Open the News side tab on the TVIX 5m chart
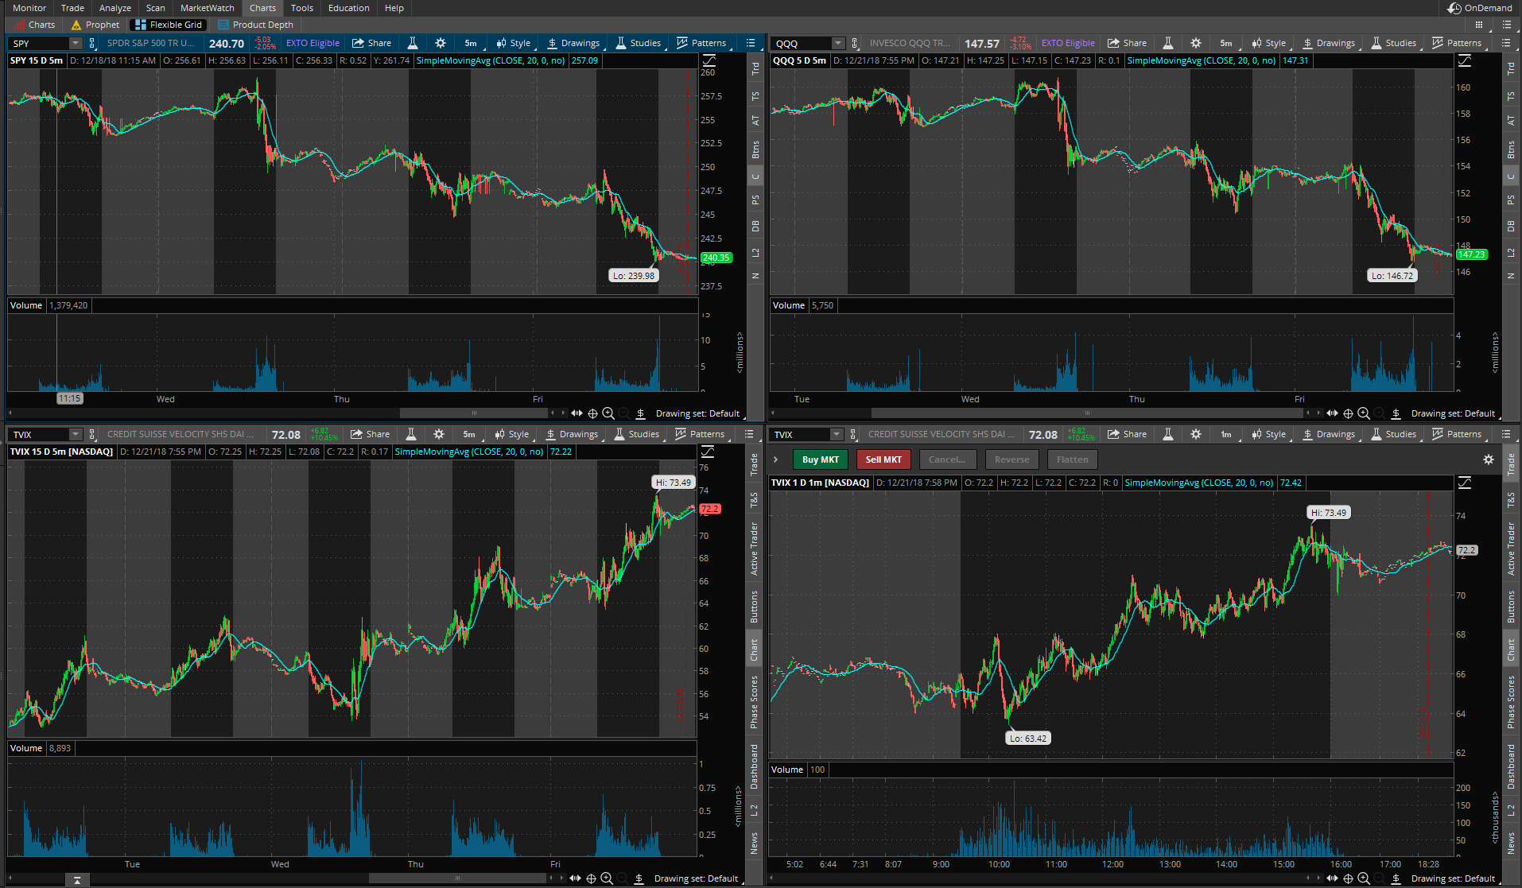This screenshot has height=888, width=1522. pyautogui.click(x=754, y=843)
